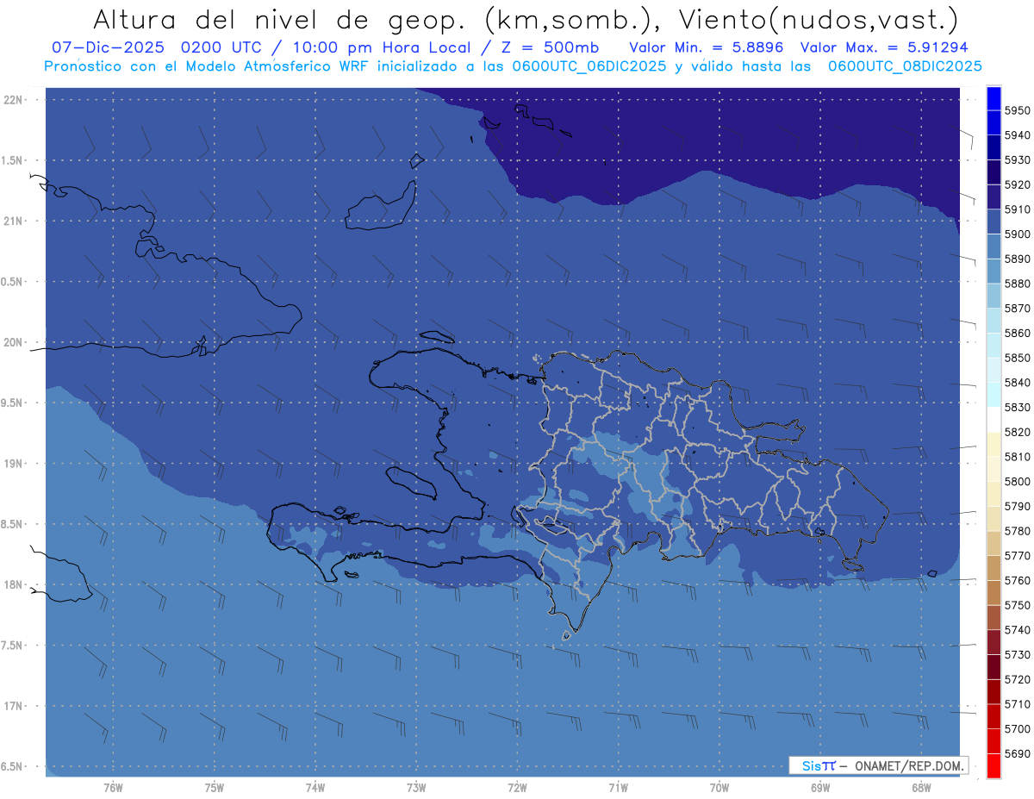Click the red swatch below 5690
This screenshot has width=1034, height=799.
(994, 766)
